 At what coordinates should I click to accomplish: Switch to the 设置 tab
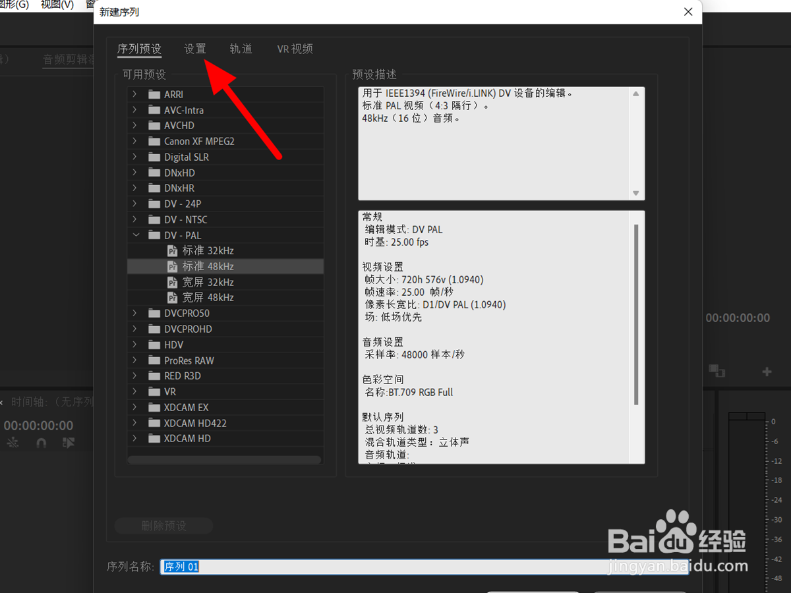(195, 49)
